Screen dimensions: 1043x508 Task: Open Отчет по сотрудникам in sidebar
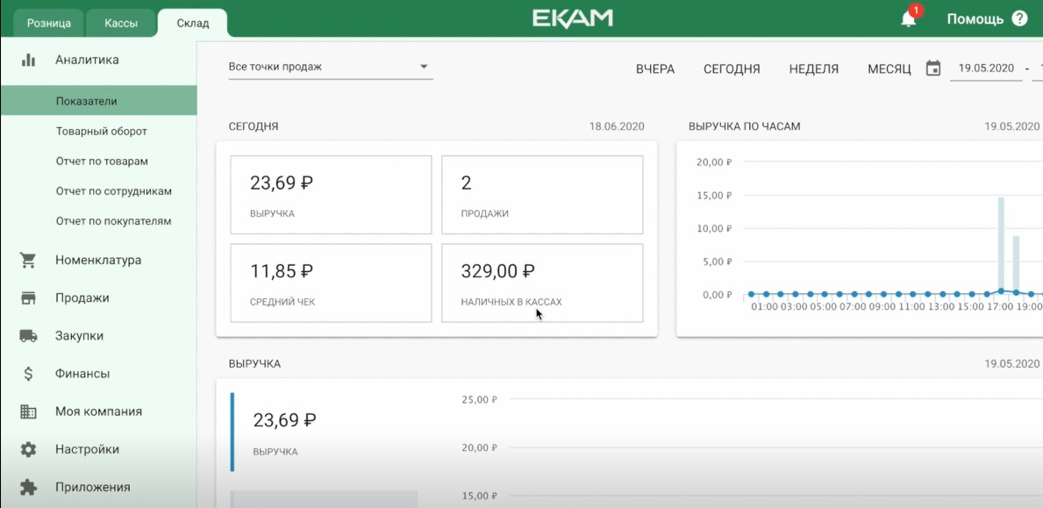[113, 191]
